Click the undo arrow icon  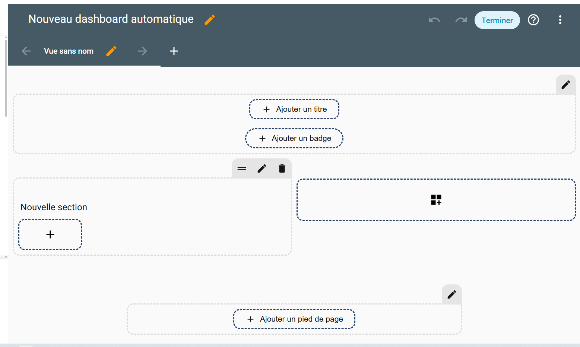[x=434, y=20]
